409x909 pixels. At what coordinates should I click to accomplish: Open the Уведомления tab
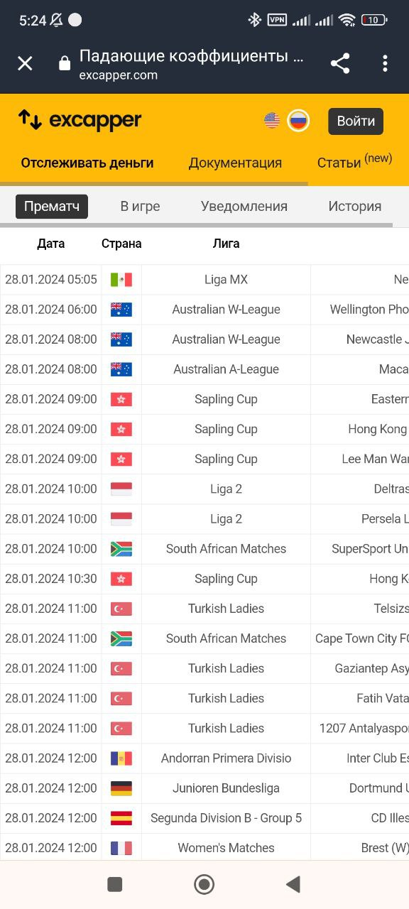244,206
